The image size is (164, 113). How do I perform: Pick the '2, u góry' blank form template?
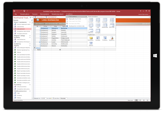click(x=112, y=20)
